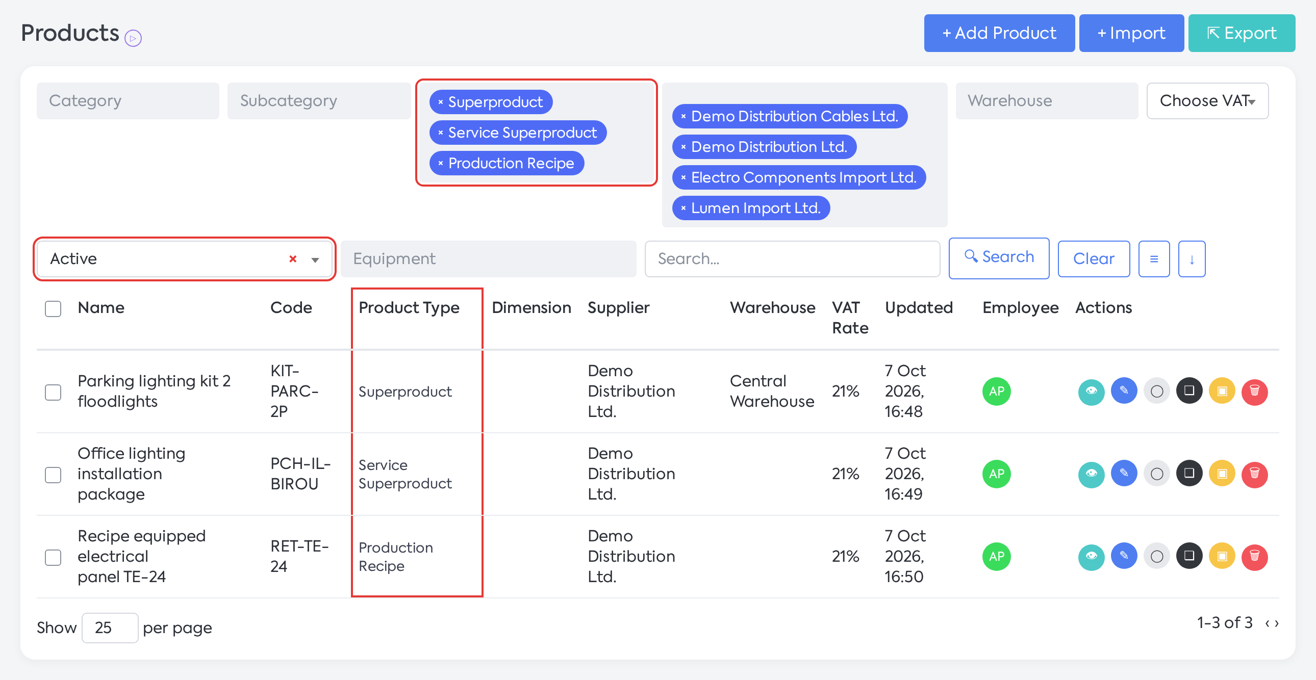Click the Export button
Image resolution: width=1316 pixels, height=680 pixels.
coord(1242,33)
